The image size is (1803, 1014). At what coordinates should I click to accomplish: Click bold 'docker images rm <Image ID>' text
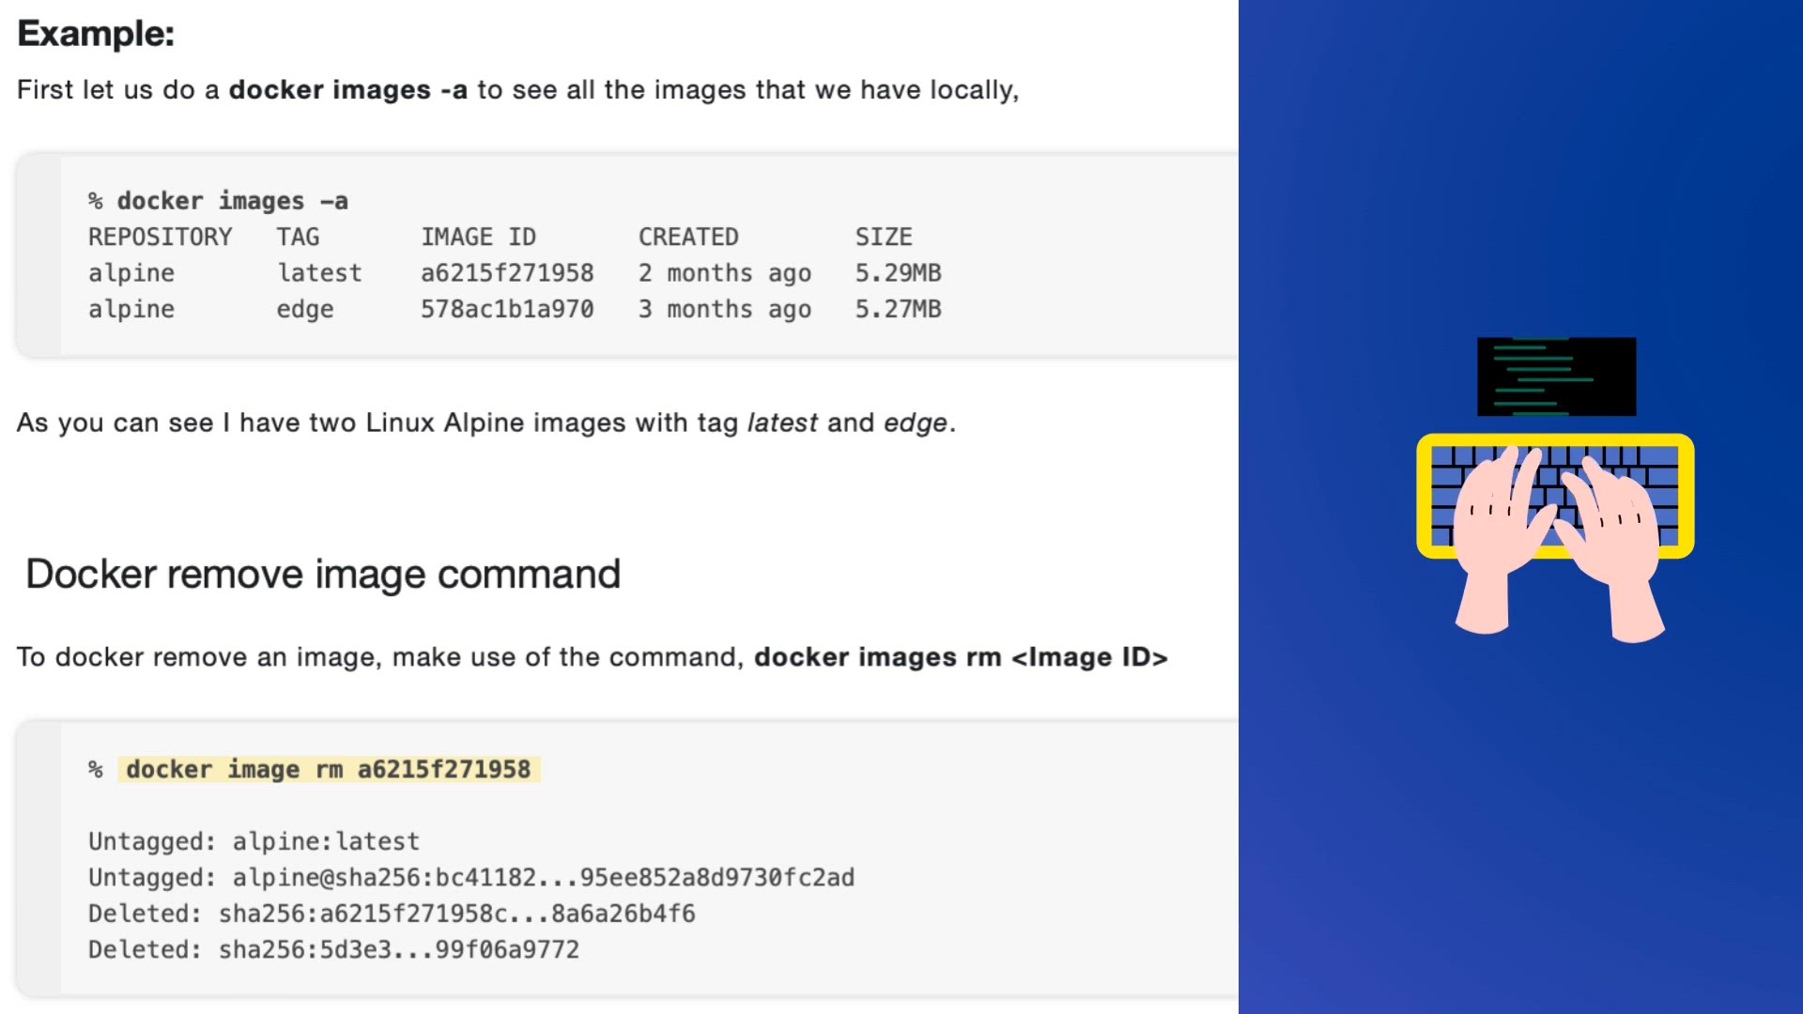(x=960, y=657)
